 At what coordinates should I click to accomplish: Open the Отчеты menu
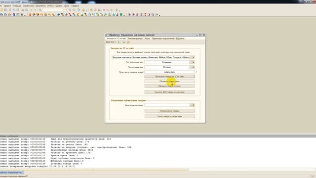[x=50, y=6]
